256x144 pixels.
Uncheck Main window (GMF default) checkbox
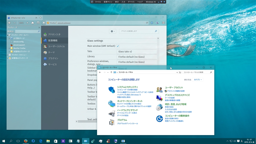click(x=118, y=46)
